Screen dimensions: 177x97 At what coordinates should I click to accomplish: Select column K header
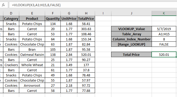[x=164, y=13]
